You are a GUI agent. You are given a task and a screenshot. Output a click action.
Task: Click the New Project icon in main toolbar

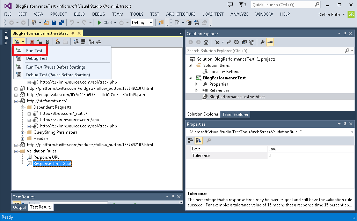click(x=34, y=23)
